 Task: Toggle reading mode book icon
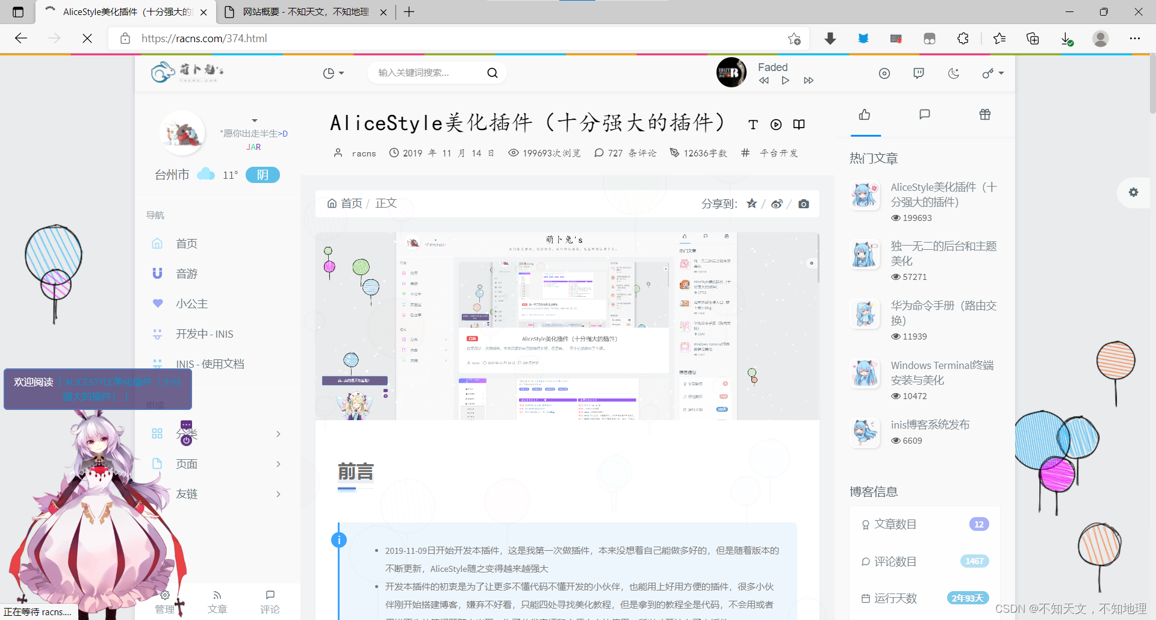point(799,125)
